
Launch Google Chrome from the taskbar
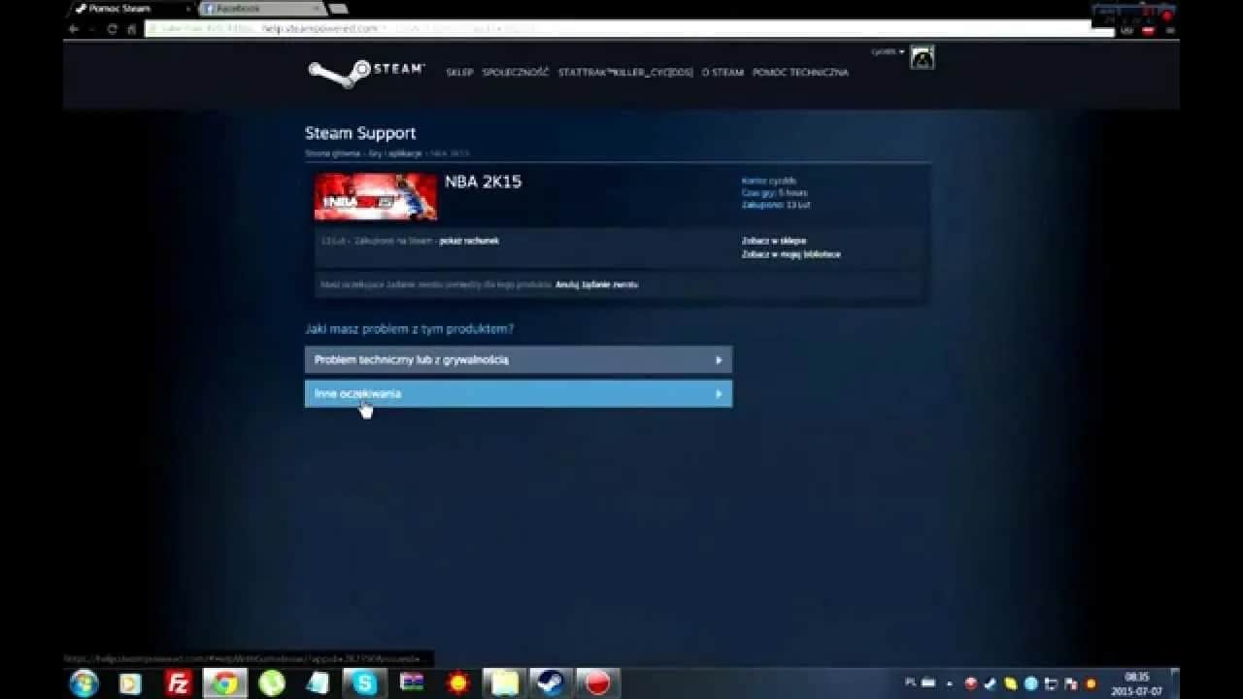click(225, 683)
